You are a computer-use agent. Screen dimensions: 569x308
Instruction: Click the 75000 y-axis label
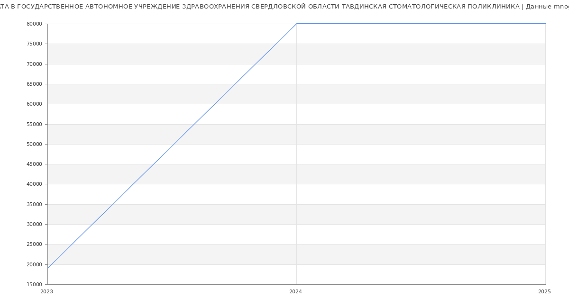[34, 44]
